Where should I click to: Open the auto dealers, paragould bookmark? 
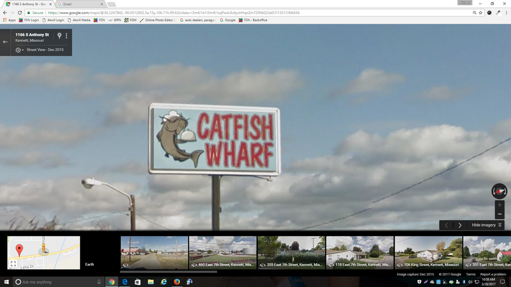pos(197,20)
